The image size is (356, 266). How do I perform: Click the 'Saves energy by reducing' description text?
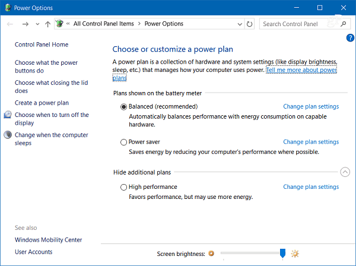point(224,152)
